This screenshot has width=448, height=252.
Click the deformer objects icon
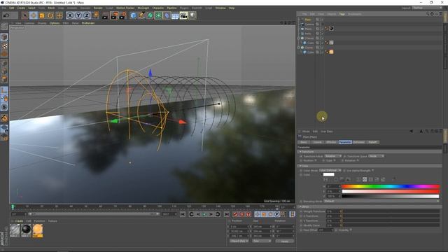tap(167, 15)
